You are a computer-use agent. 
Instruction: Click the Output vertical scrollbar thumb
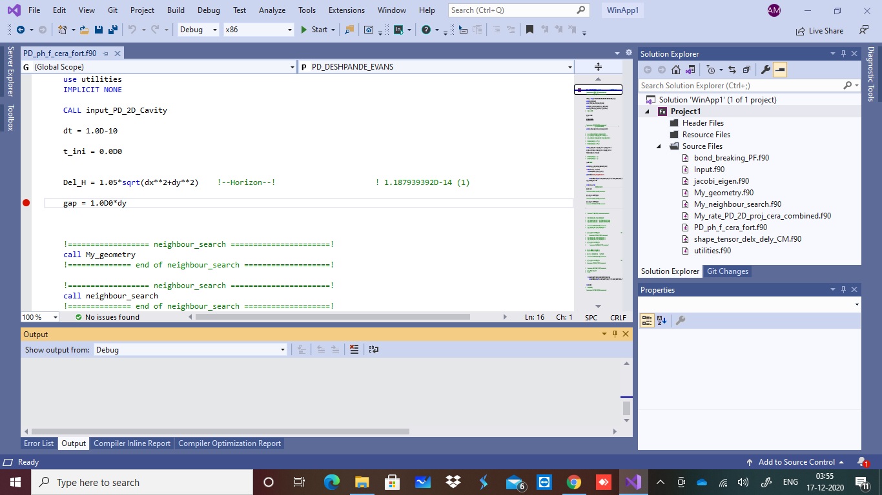click(x=626, y=408)
